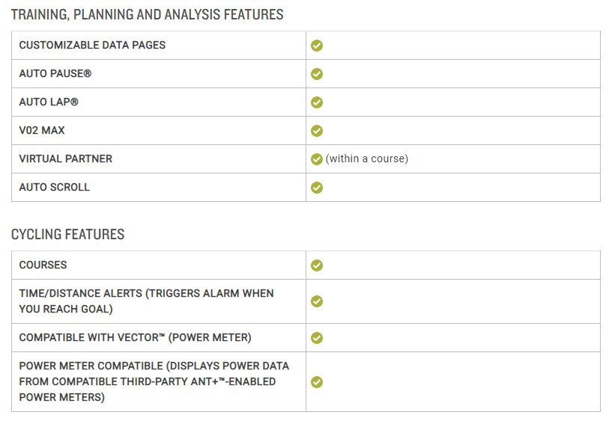Image resolution: width=612 pixels, height=421 pixels.
Task: Select the Training, Planning and Analysis Features heading
Action: (x=147, y=15)
